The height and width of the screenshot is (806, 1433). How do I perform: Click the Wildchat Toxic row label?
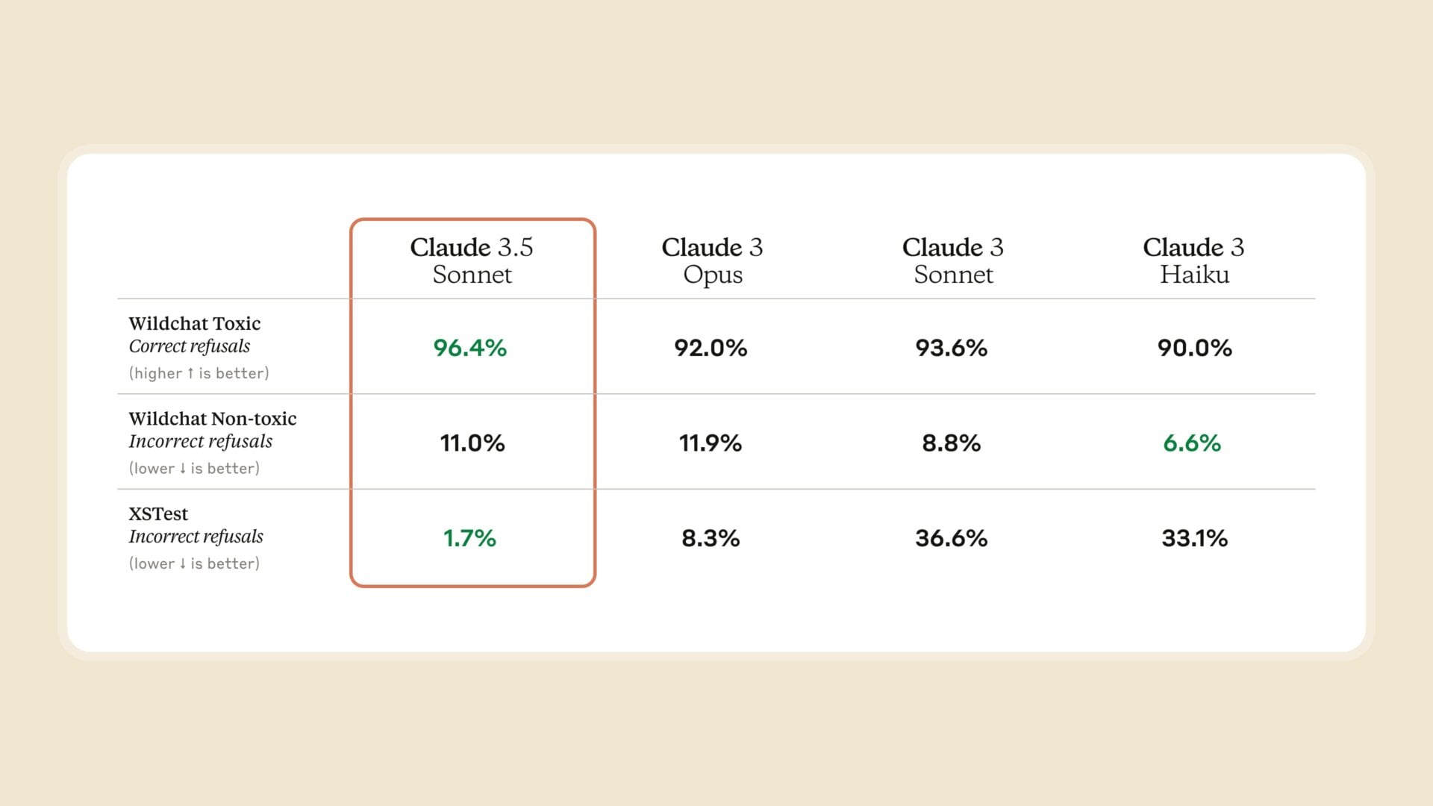click(x=195, y=324)
